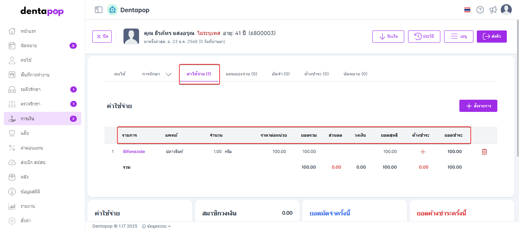Screen dimensions: 519x231
Task: Switch to the แผนแบ่งจ่าย (0) tab
Action: click(x=241, y=74)
